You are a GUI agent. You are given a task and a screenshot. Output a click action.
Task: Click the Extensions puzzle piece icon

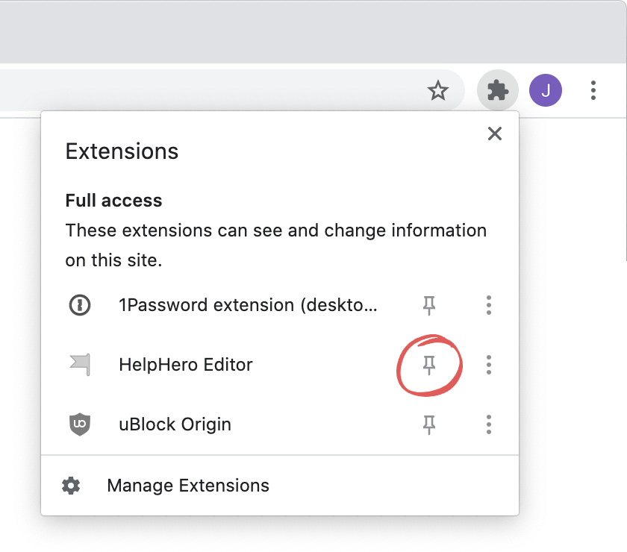[x=497, y=90]
